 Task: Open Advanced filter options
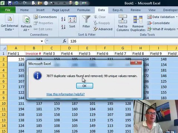point(103,29)
